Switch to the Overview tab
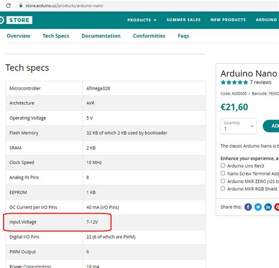279x268 pixels. [18, 36]
